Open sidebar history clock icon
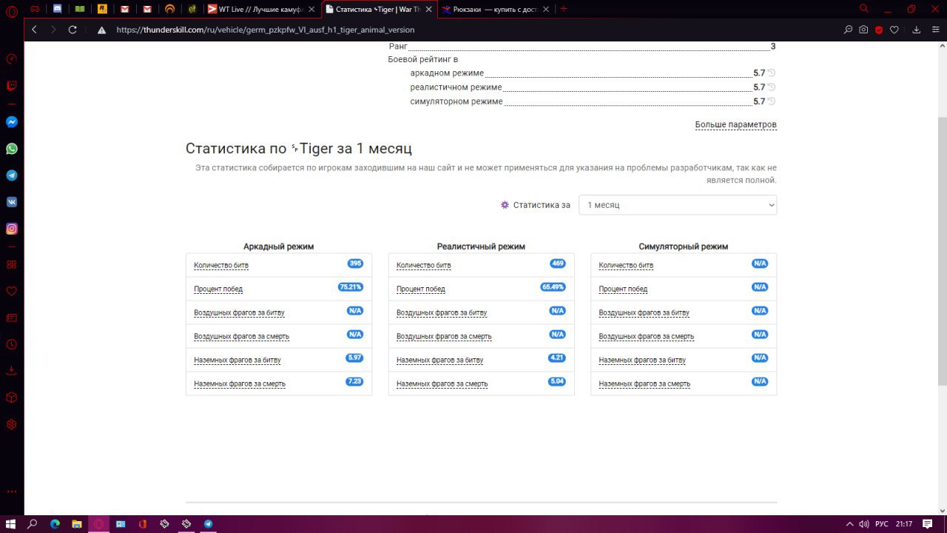 pyautogui.click(x=12, y=344)
